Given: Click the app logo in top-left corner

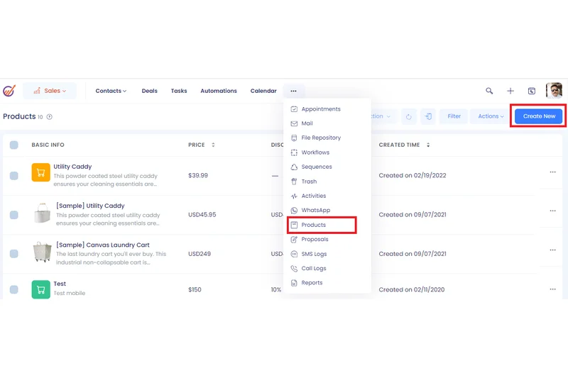Looking at the screenshot, I should point(9,91).
